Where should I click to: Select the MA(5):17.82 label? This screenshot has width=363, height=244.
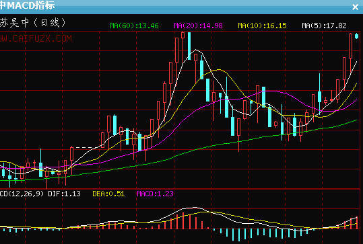coord(324,26)
